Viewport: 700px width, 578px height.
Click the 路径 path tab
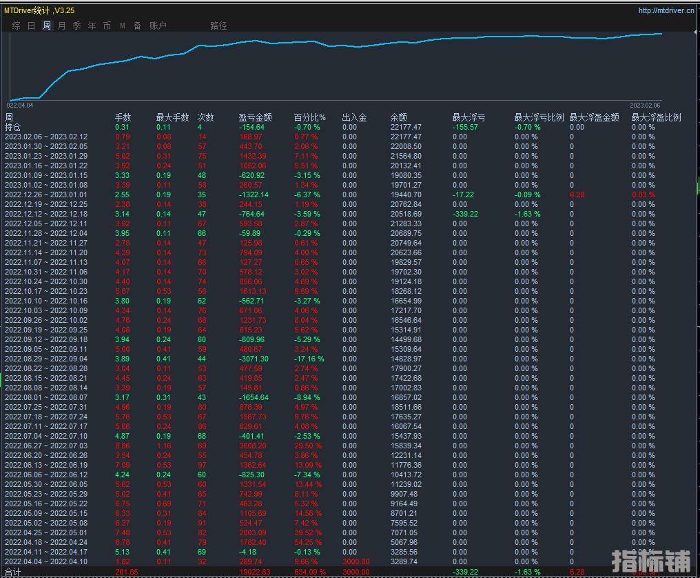[218, 26]
